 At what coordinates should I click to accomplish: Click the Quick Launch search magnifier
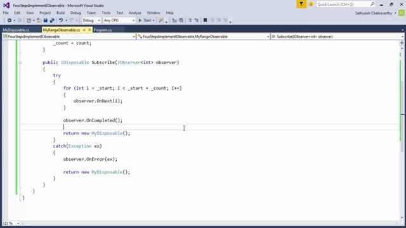click(x=372, y=4)
